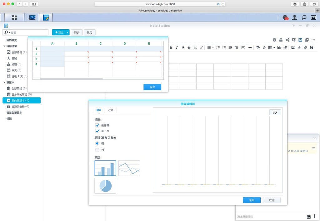320x221 pixels.
Task: Click the insert link icon in toolbar
Action: pyautogui.click(x=285, y=48)
